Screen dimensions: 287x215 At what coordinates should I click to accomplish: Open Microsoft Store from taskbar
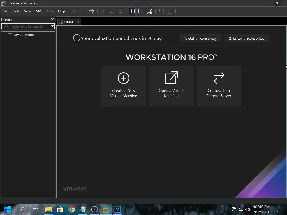(60, 209)
